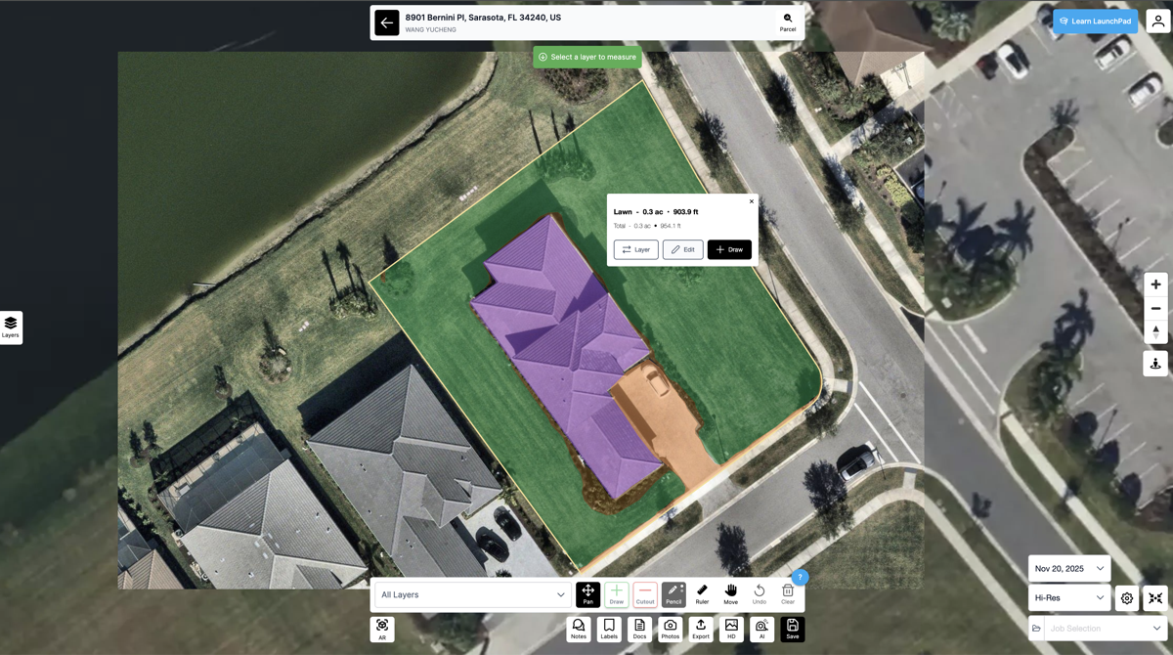Activate the Move hand tool
Viewport: 1173px width, 655px height.
(730, 594)
